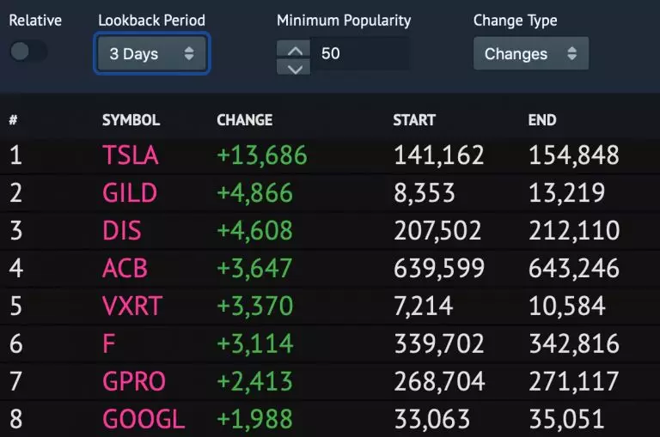This screenshot has height=437, width=660.
Task: Open the Change Type dropdown
Action: tap(531, 53)
